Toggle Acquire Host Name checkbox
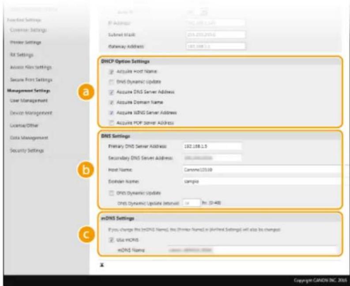The height and width of the screenshot is (286, 350). coord(111,72)
